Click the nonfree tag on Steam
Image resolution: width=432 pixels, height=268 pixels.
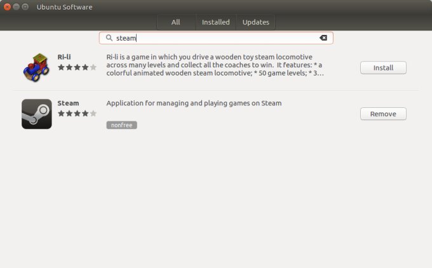pyautogui.click(x=122, y=125)
